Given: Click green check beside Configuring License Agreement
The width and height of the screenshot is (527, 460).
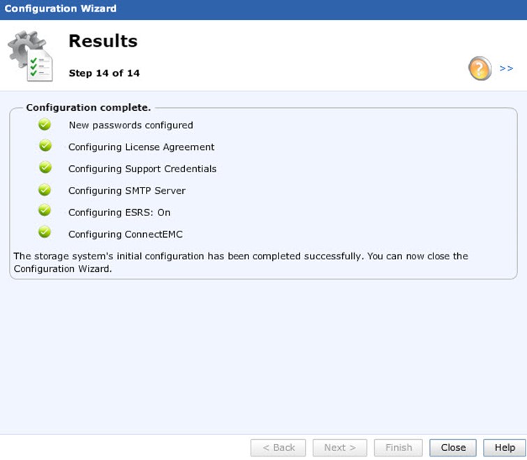Looking at the screenshot, I should tap(45, 146).
